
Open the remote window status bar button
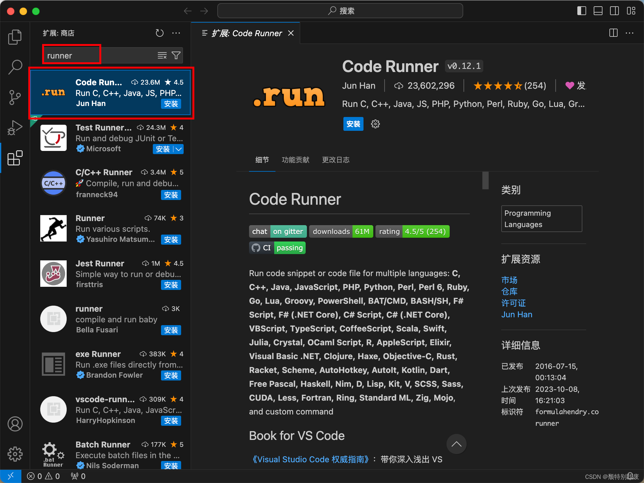pos(11,476)
